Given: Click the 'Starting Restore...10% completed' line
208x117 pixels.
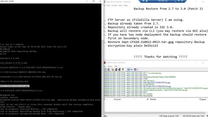Looking at the screenshot, I should tap(29, 109).
